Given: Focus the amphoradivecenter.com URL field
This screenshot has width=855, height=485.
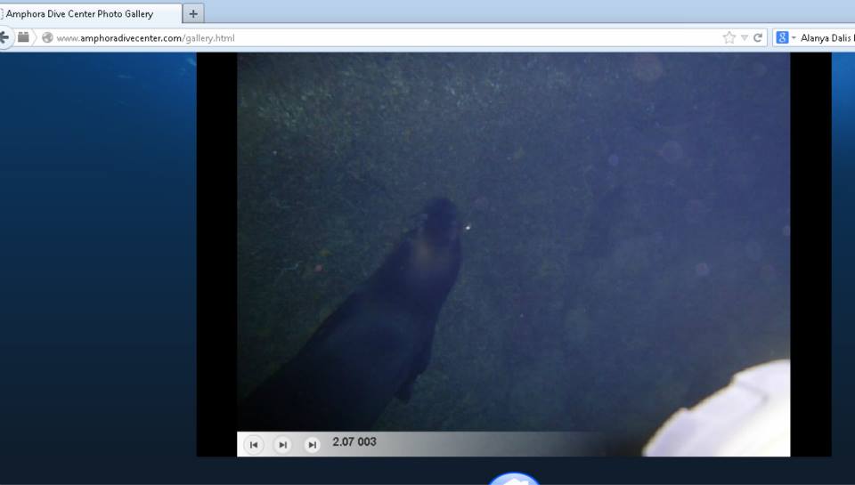Looking at the screenshot, I should coord(356,37).
